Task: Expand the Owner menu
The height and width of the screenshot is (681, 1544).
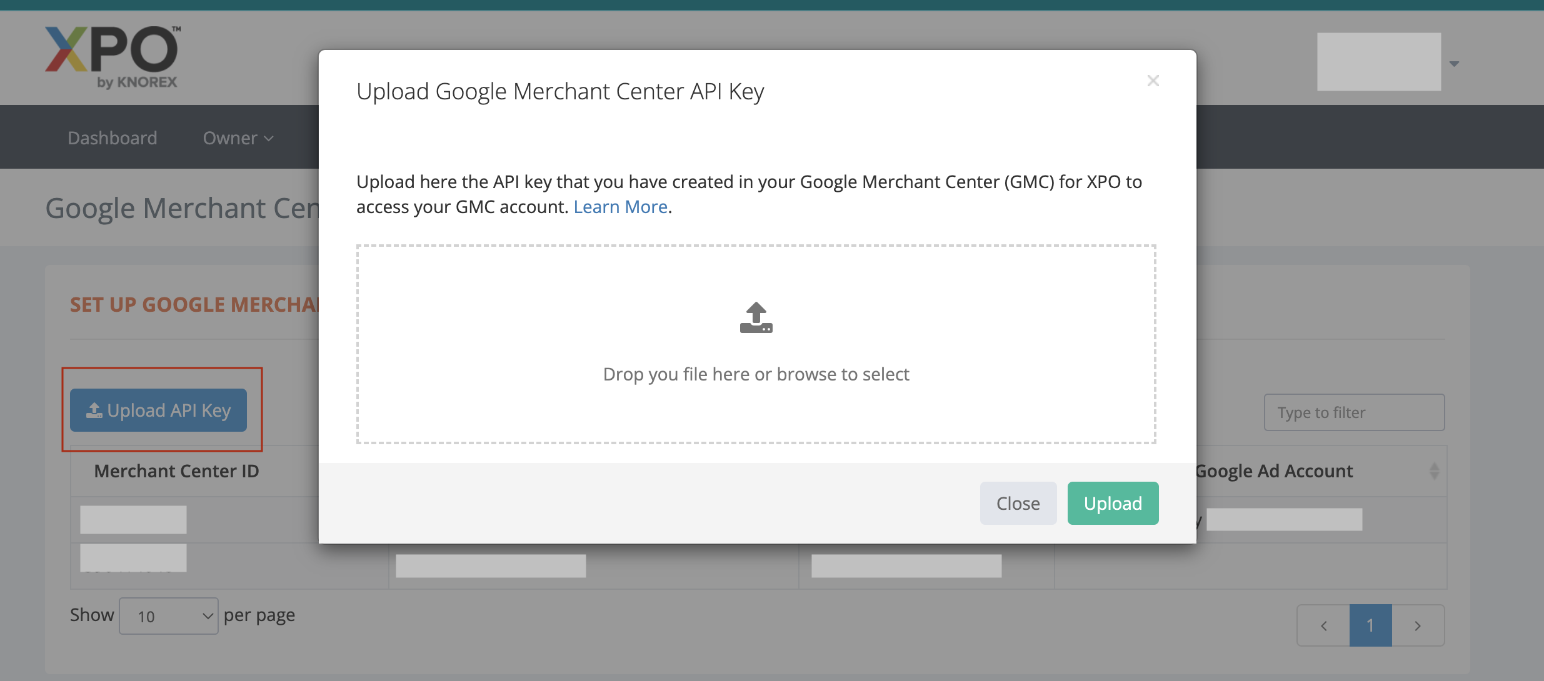Action: tap(238, 138)
